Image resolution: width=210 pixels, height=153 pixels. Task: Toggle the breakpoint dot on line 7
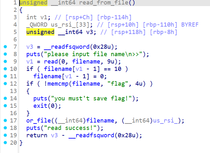(5, 47)
